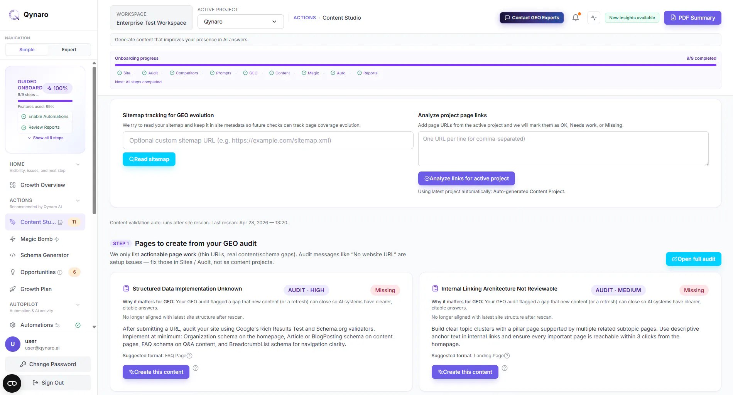Click the Growth Overview grid icon
The image size is (733, 395).
13,185
